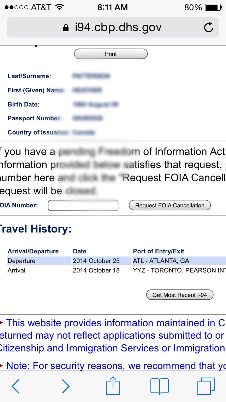This screenshot has width=226, height=402.
Task: Tap the i94.cbp.dhs.gov address bar
Action: 113,27
